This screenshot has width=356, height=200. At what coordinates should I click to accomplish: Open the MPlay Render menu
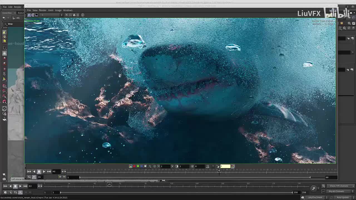pos(43,10)
